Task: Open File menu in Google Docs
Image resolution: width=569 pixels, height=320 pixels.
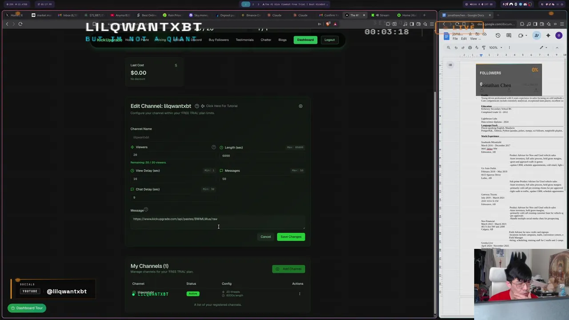Action: [x=455, y=39]
